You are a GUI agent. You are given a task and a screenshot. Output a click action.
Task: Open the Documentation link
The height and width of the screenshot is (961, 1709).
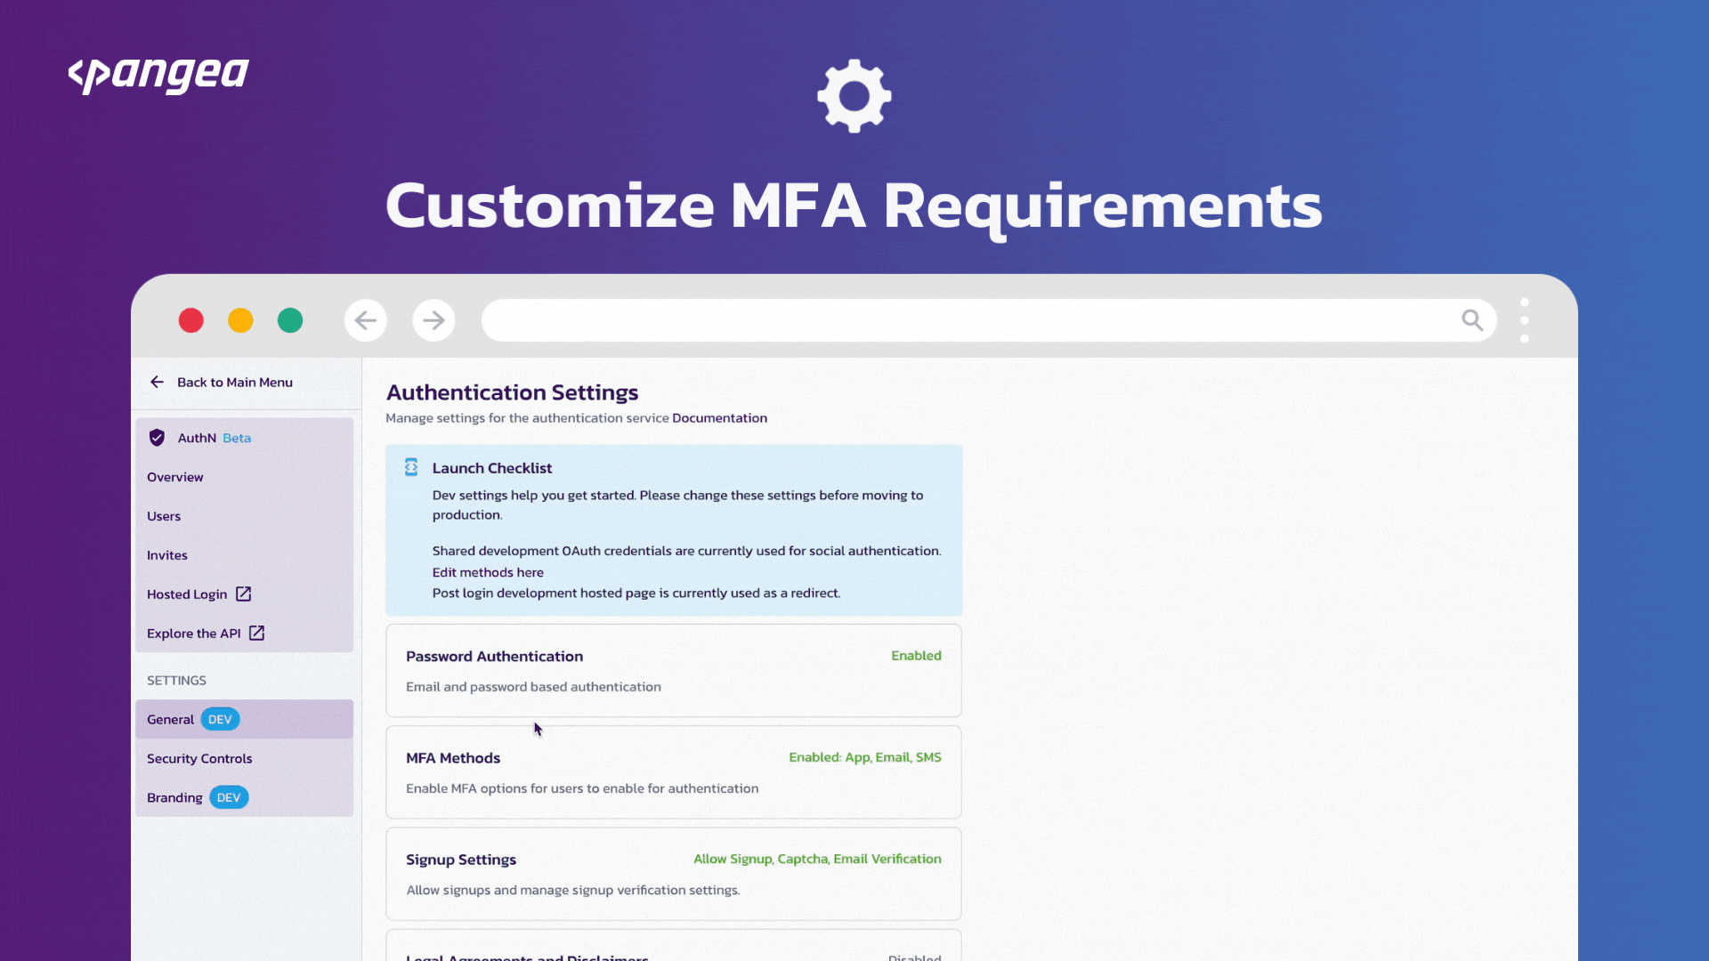pos(719,418)
